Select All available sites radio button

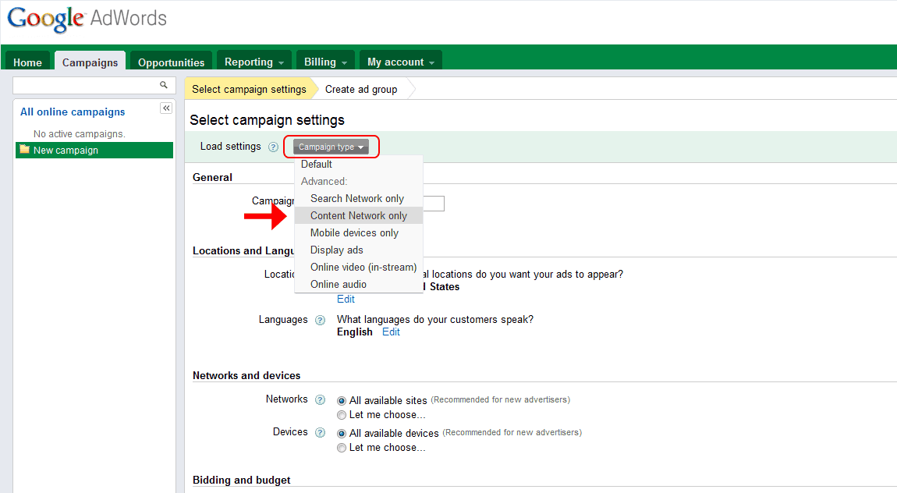click(x=342, y=401)
